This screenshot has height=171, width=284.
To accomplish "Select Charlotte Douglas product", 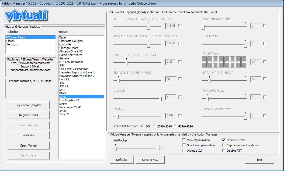I will [x=81, y=41].
